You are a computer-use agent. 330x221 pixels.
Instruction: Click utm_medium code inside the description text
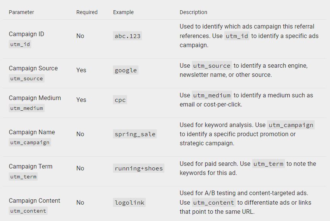coord(212,95)
